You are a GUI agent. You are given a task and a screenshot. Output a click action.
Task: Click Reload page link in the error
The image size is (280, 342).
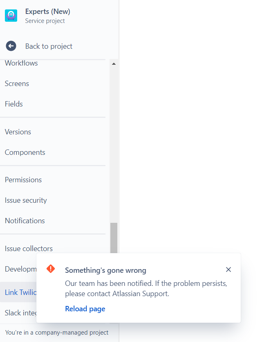[x=85, y=309]
